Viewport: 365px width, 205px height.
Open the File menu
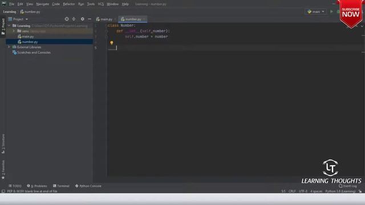11,4
